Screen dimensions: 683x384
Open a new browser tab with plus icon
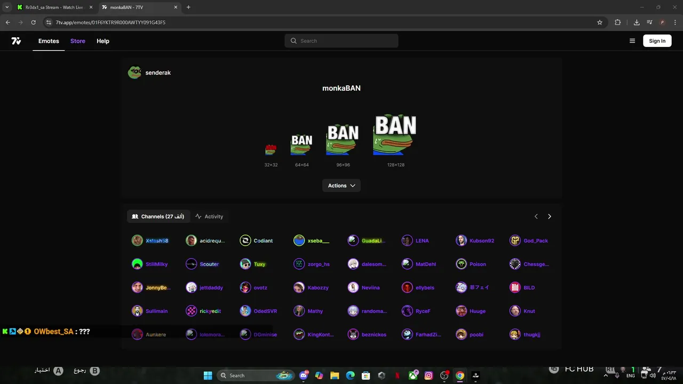(188, 7)
